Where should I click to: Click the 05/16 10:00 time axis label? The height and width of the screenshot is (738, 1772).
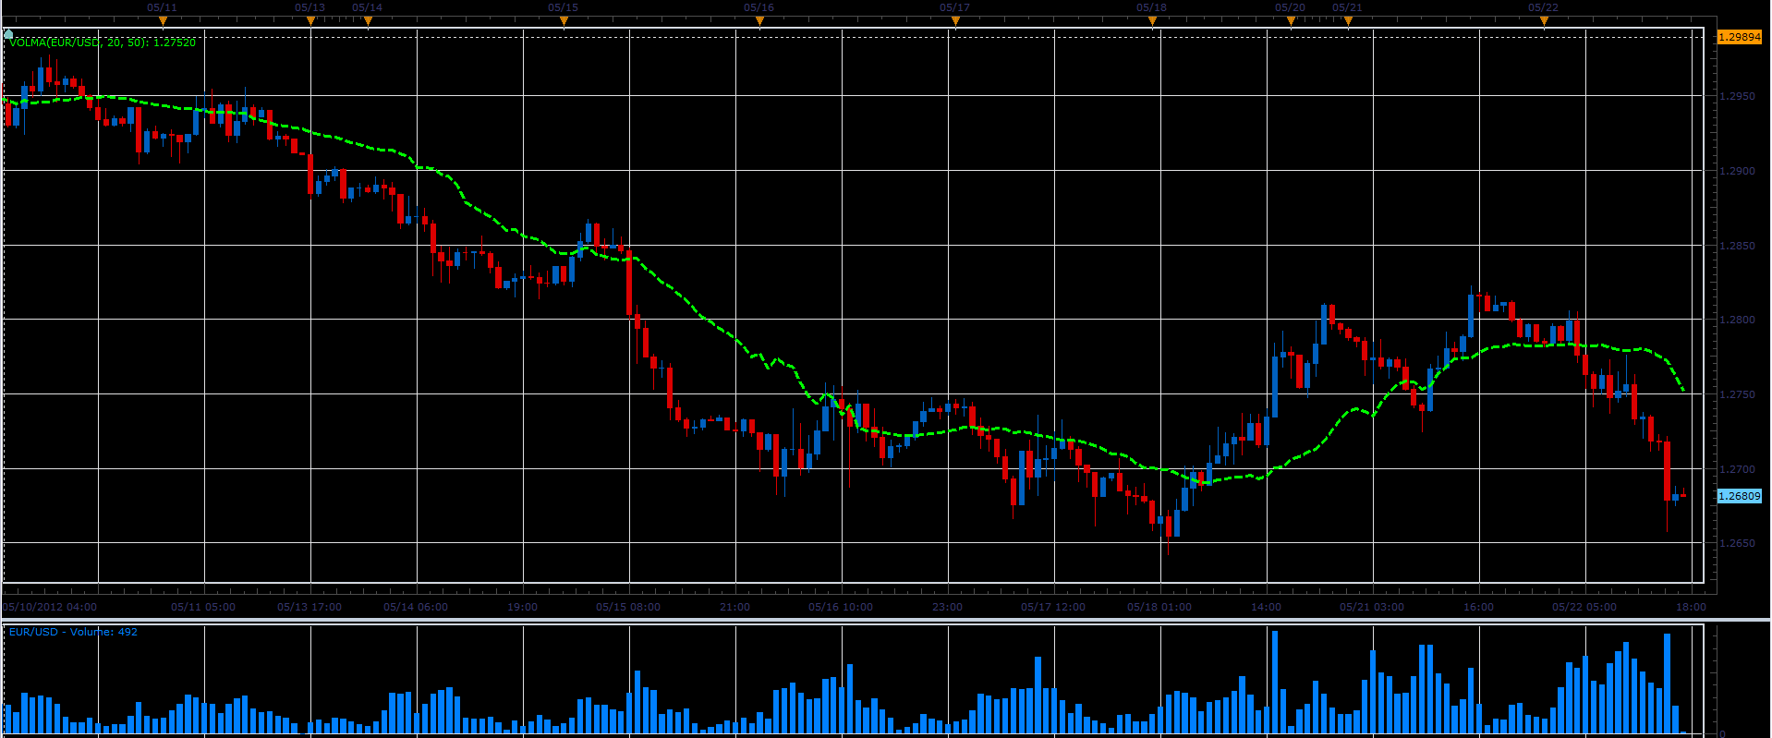coord(841,607)
